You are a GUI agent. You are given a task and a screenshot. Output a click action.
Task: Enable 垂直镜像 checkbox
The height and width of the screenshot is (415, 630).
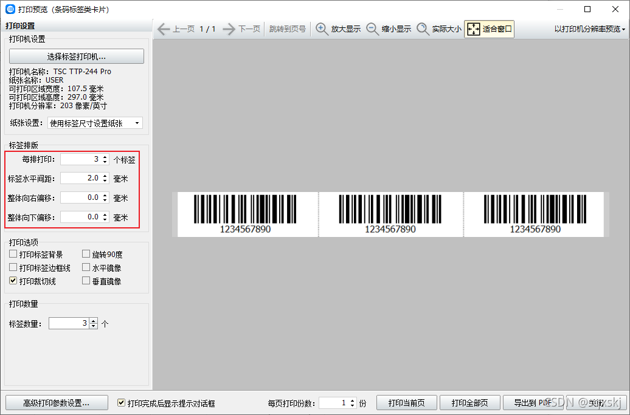pyautogui.click(x=86, y=281)
